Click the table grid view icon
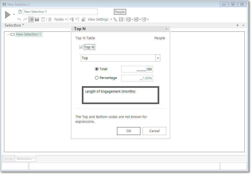251x174 pixels. (x=121, y=19)
